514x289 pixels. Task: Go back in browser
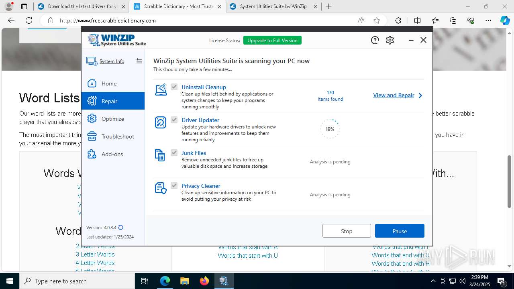click(x=11, y=20)
